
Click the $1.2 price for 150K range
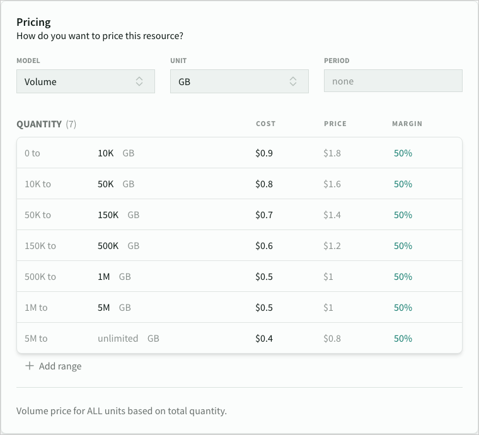(332, 246)
